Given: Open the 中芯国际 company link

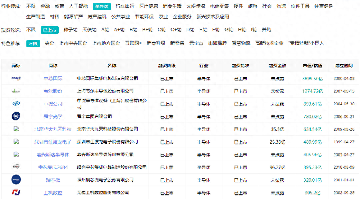Looking at the screenshot, I should (53, 79).
